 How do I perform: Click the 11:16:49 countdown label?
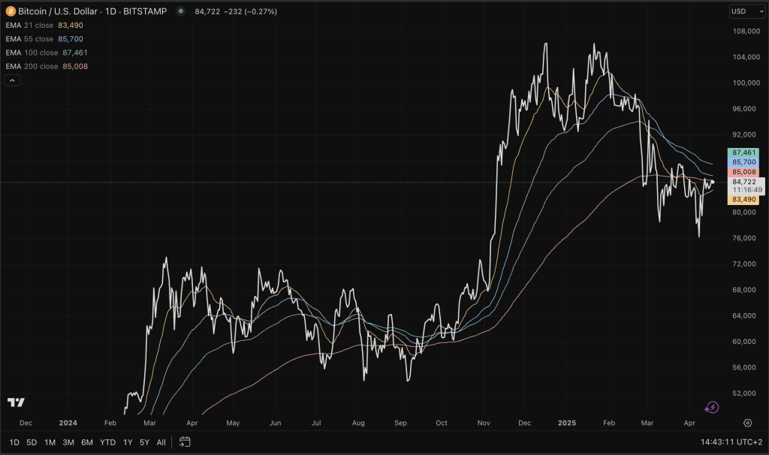[747, 190]
